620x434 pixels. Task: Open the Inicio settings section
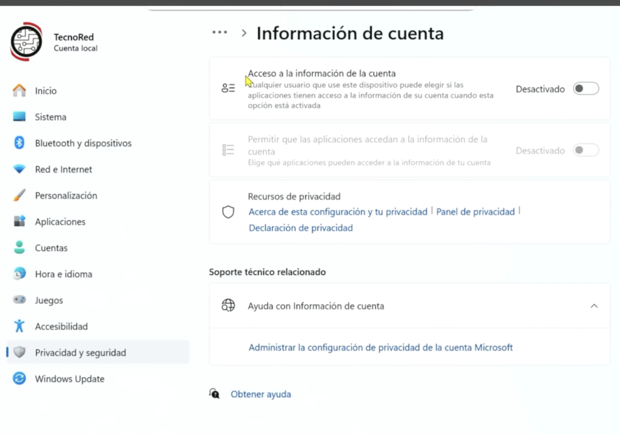coord(97,91)
